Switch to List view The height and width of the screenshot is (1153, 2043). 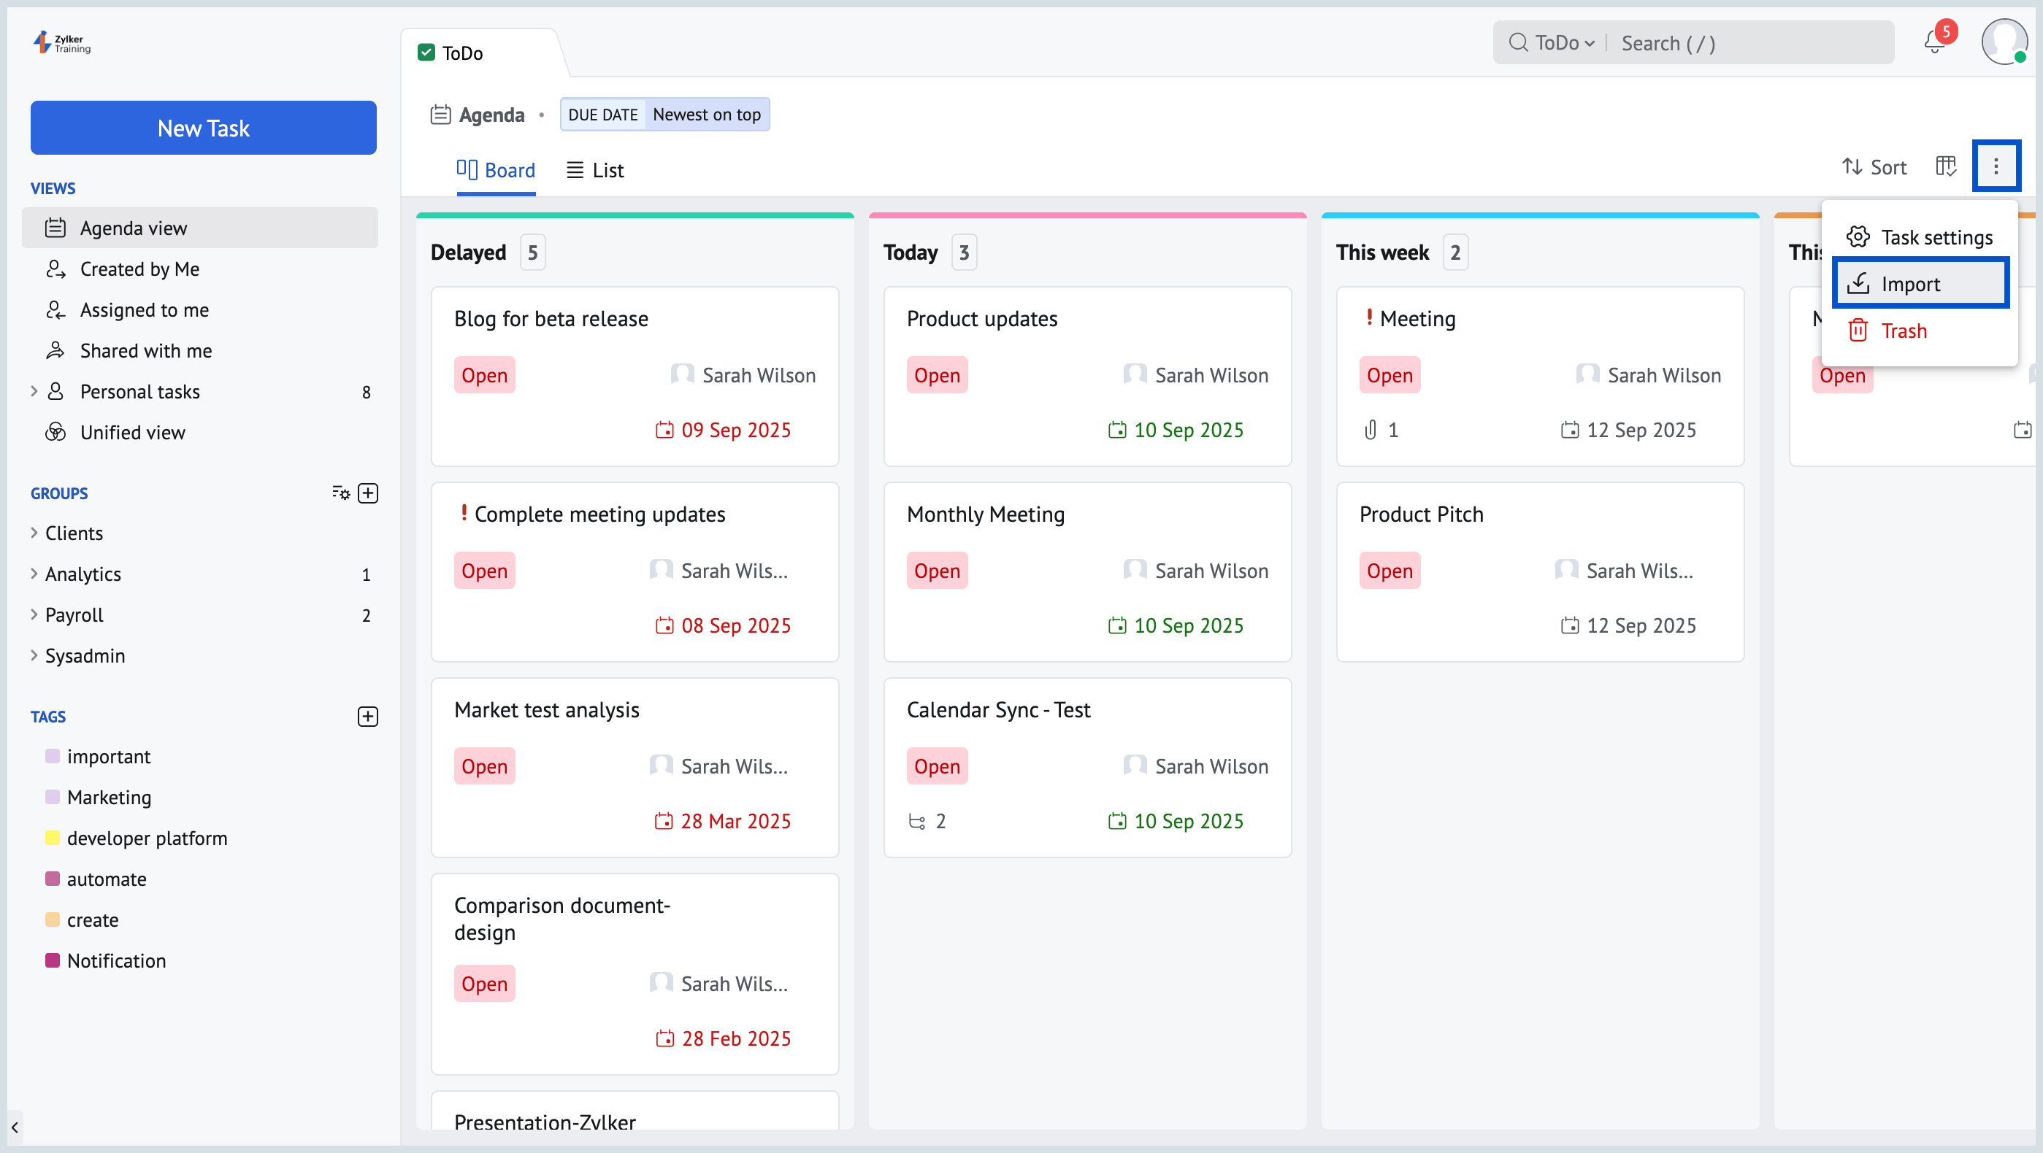595,170
